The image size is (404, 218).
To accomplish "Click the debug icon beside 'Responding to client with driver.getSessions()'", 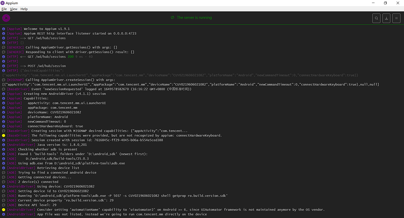I will point(4,52).
